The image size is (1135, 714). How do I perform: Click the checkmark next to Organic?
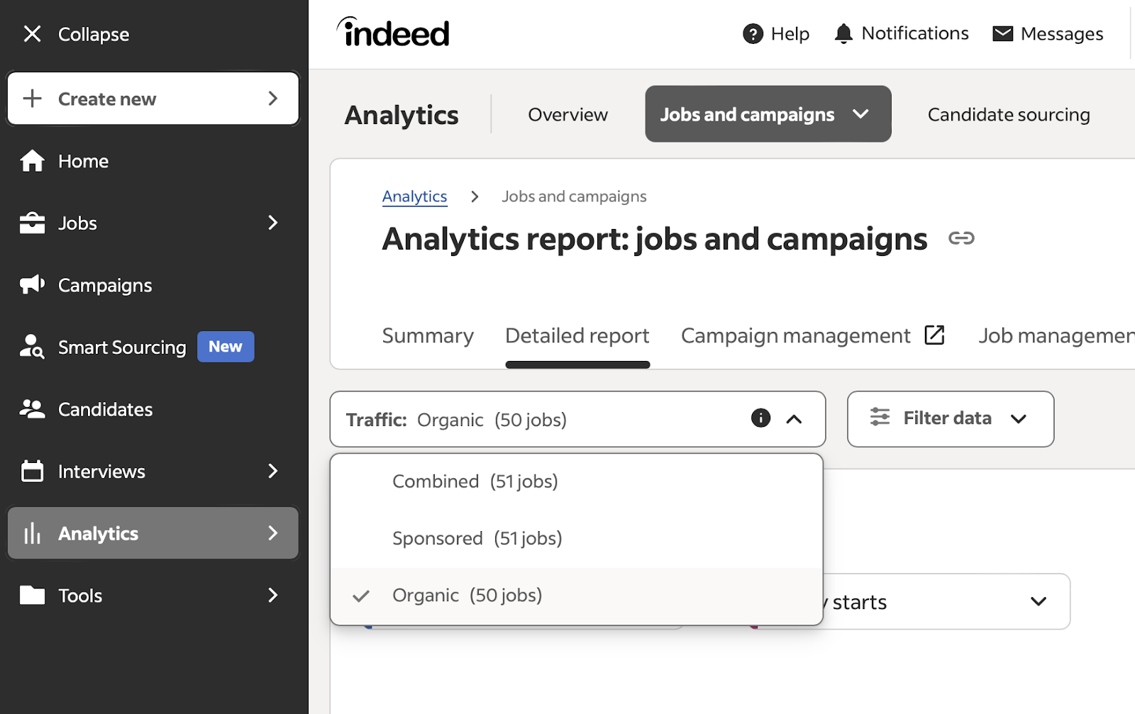coord(361,596)
